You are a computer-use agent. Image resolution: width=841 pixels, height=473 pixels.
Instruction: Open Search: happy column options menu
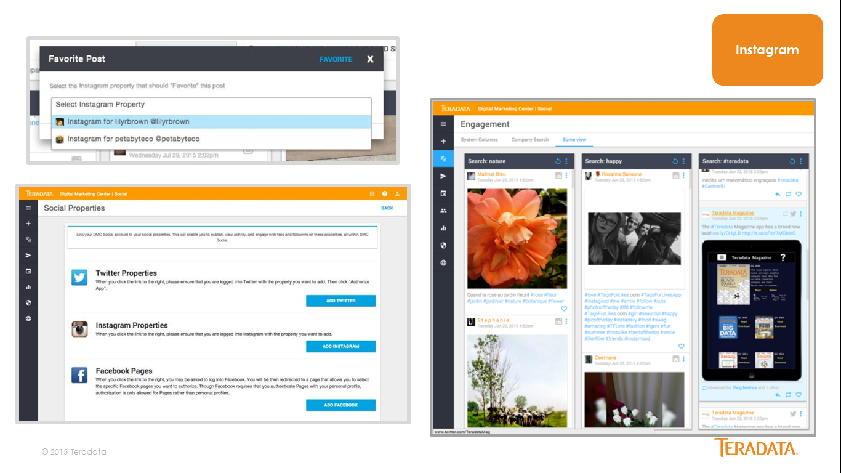pos(684,161)
